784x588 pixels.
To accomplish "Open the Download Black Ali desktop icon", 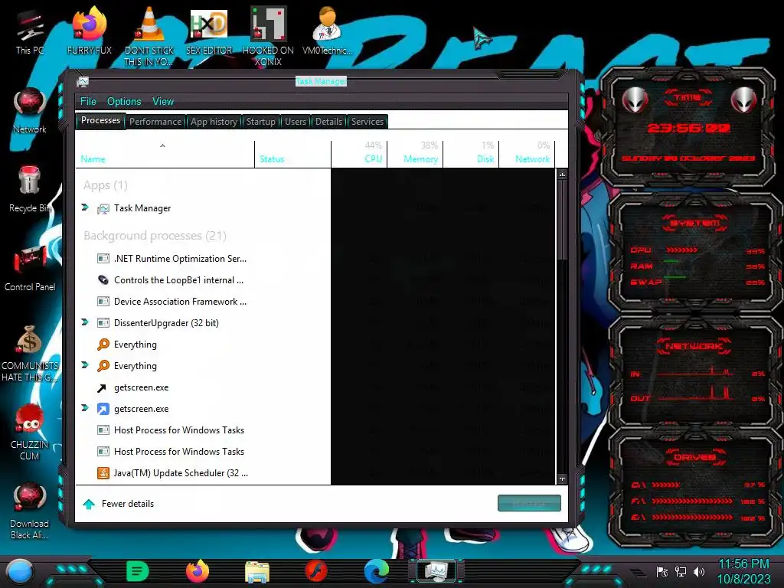I will (x=30, y=511).
